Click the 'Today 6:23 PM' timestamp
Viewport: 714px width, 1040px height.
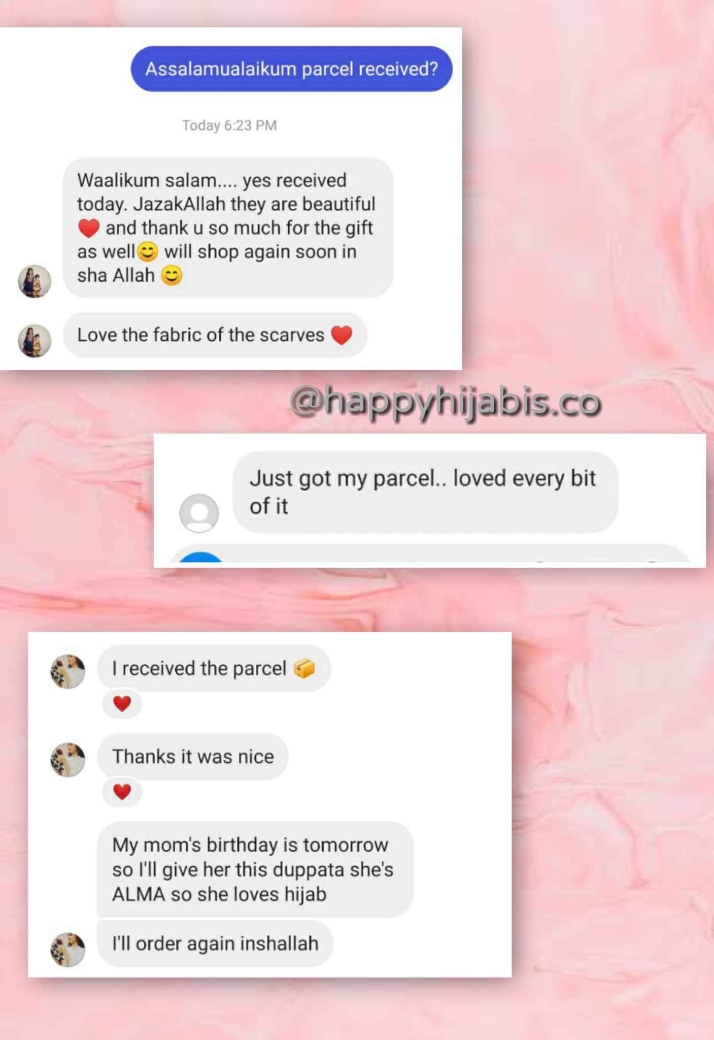229,125
